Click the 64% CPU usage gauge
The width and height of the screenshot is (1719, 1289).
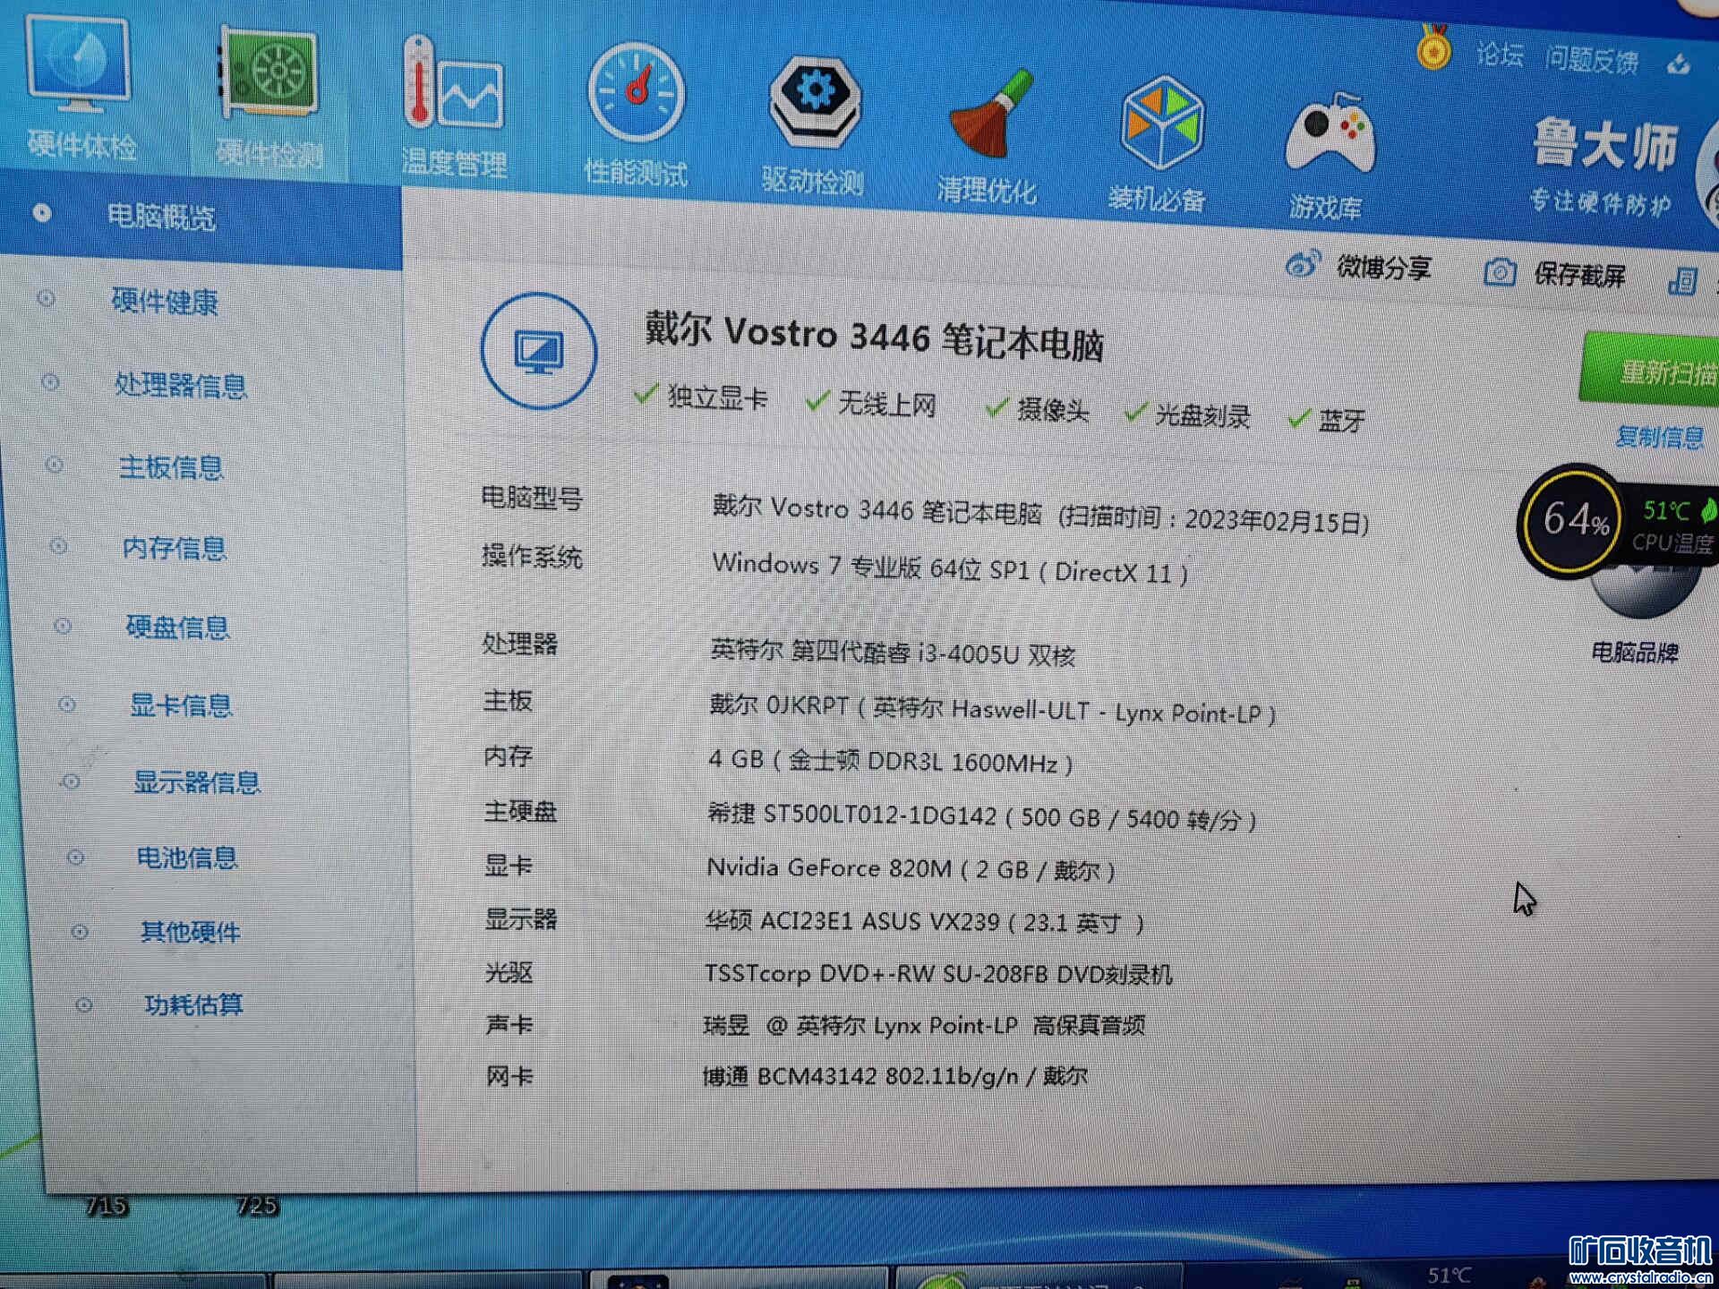(x=1573, y=520)
